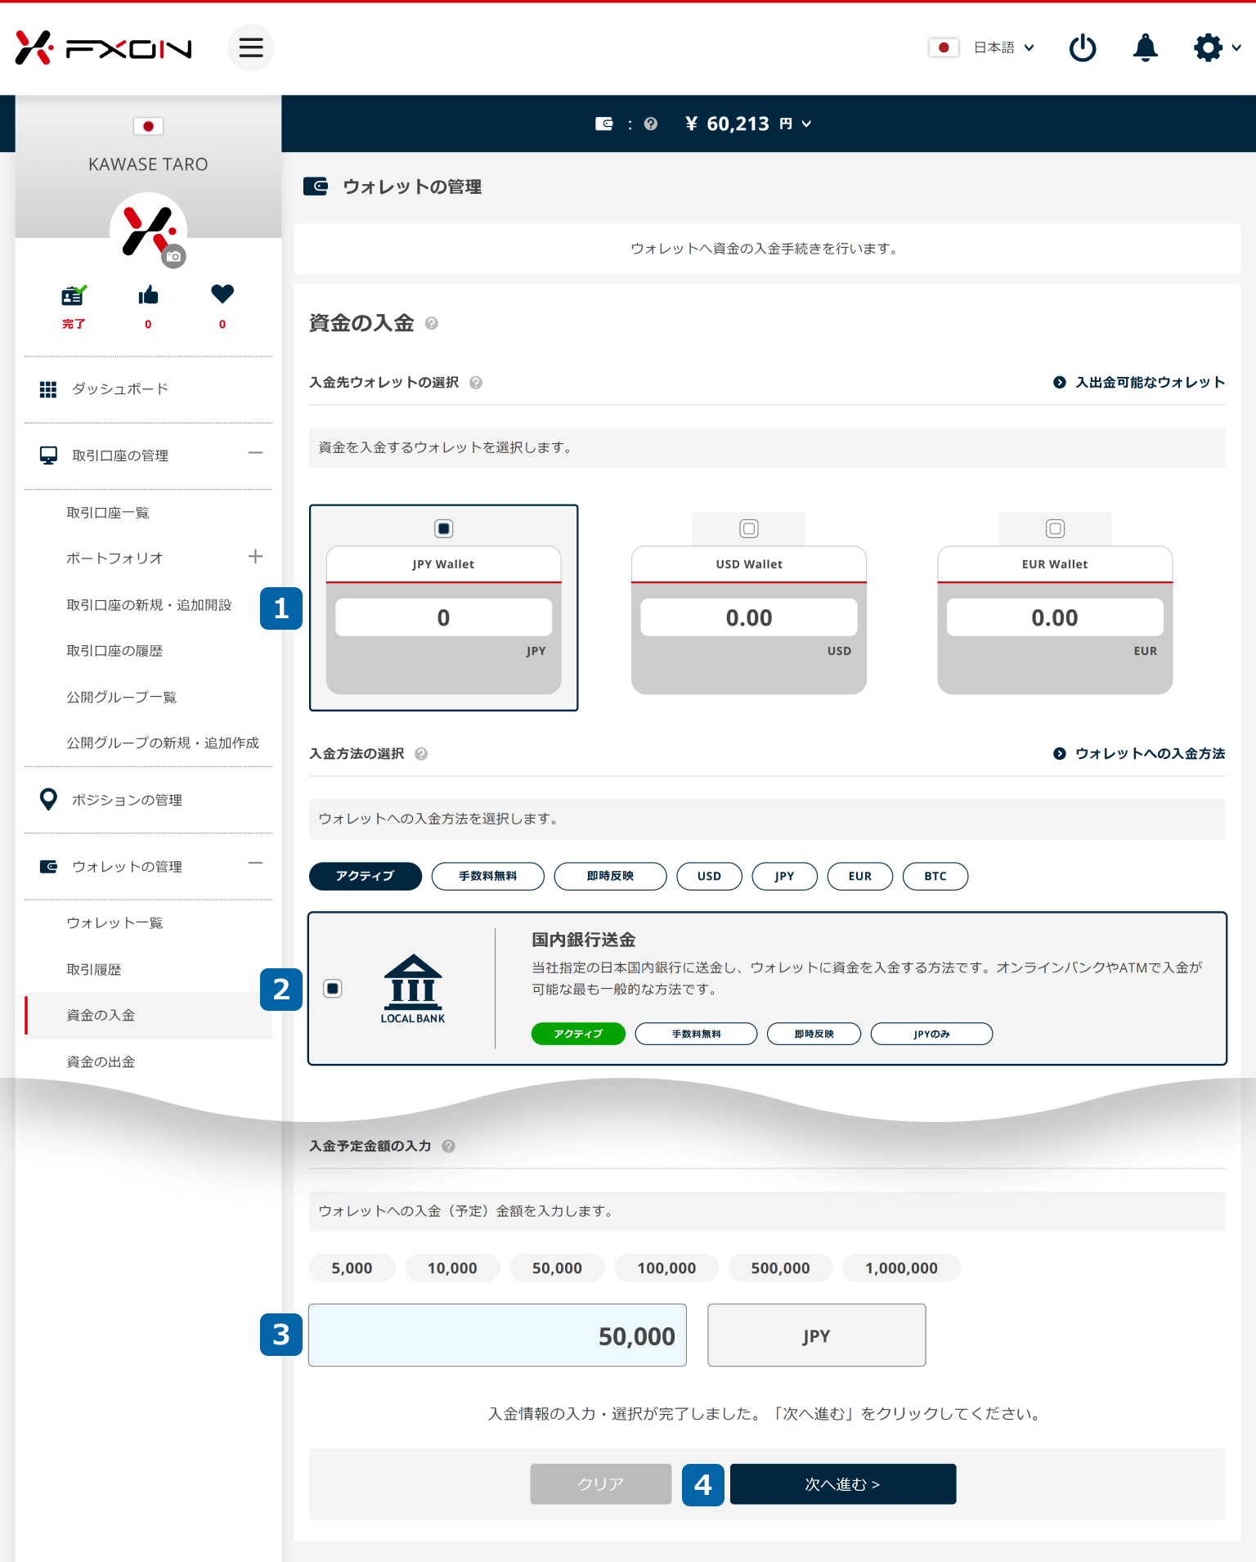Screen dimensions: 1256x1562
Task: Click help icon beside 入金方法の選択
Action: click(x=421, y=754)
